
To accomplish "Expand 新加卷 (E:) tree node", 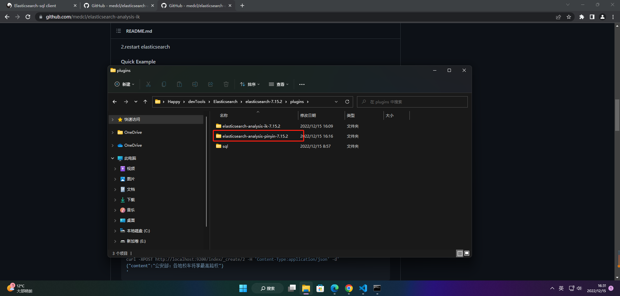I will click(x=115, y=241).
